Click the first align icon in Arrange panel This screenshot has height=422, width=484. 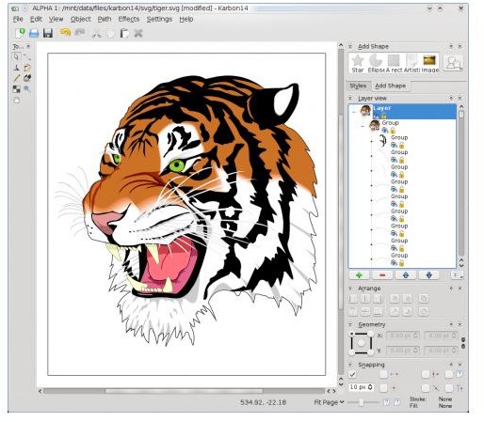point(353,299)
